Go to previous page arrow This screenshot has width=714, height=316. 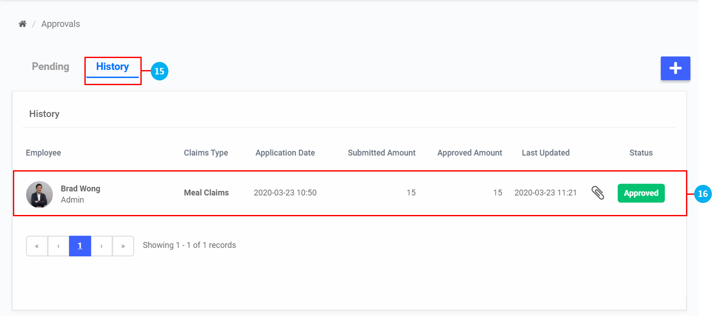coord(59,246)
